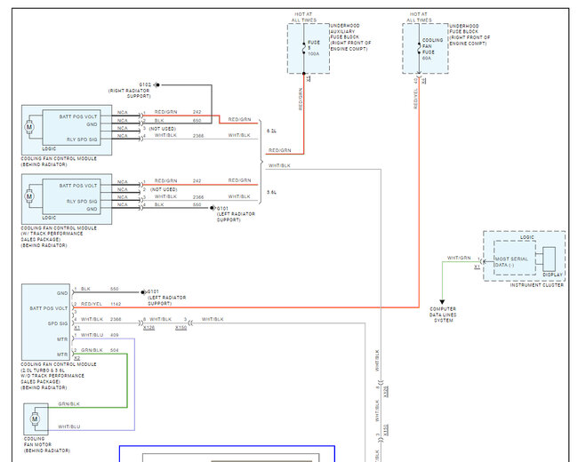Click GRN/BLK label near the Cooling Fan Motor
The image size is (578, 462).
pyautogui.click(x=69, y=403)
